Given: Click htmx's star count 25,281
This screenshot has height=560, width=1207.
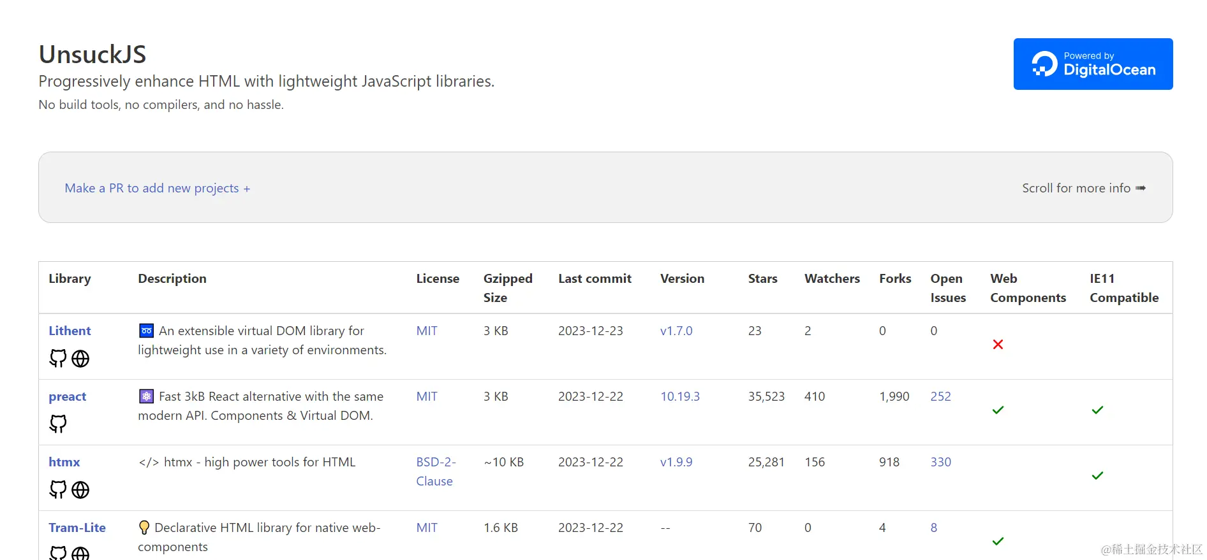Looking at the screenshot, I should [766, 462].
